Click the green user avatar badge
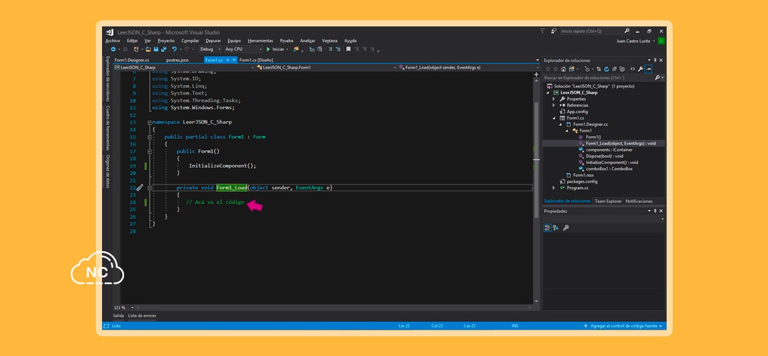The height and width of the screenshot is (356, 768). pyautogui.click(x=661, y=41)
